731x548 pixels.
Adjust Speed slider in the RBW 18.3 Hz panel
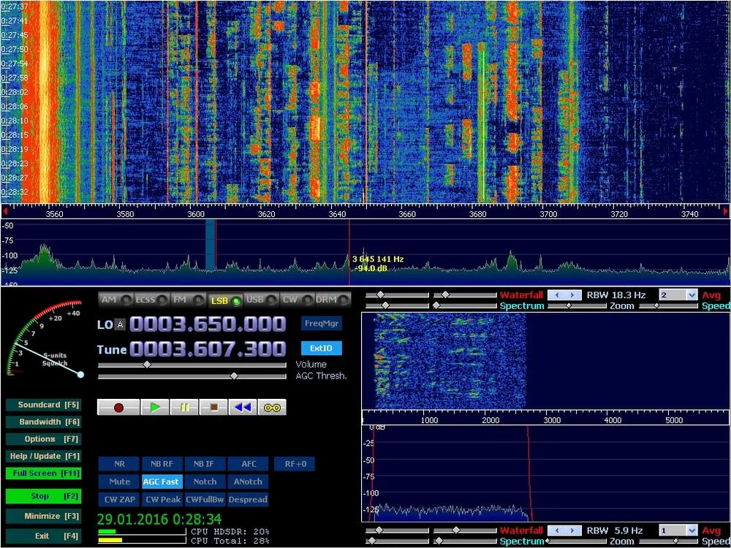[x=669, y=305]
